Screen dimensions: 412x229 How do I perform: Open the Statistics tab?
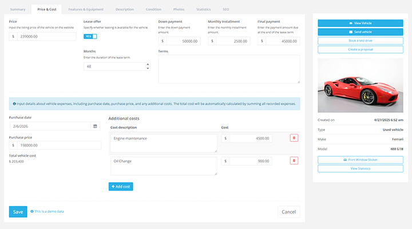point(203,9)
